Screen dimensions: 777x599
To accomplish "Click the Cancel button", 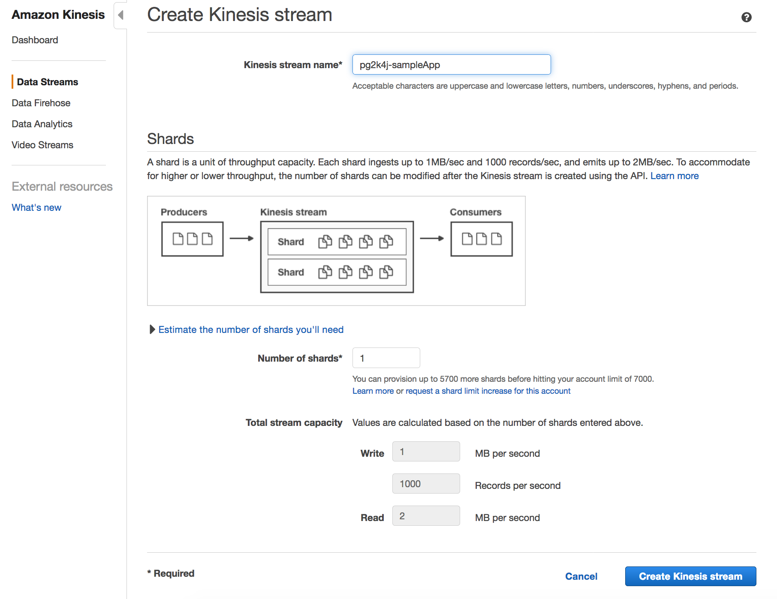I will [x=581, y=576].
